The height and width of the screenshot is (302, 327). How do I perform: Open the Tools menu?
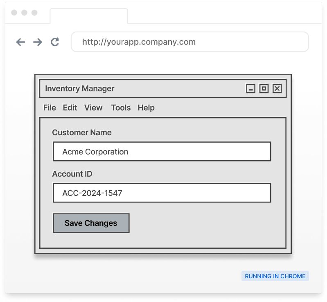pyautogui.click(x=121, y=108)
